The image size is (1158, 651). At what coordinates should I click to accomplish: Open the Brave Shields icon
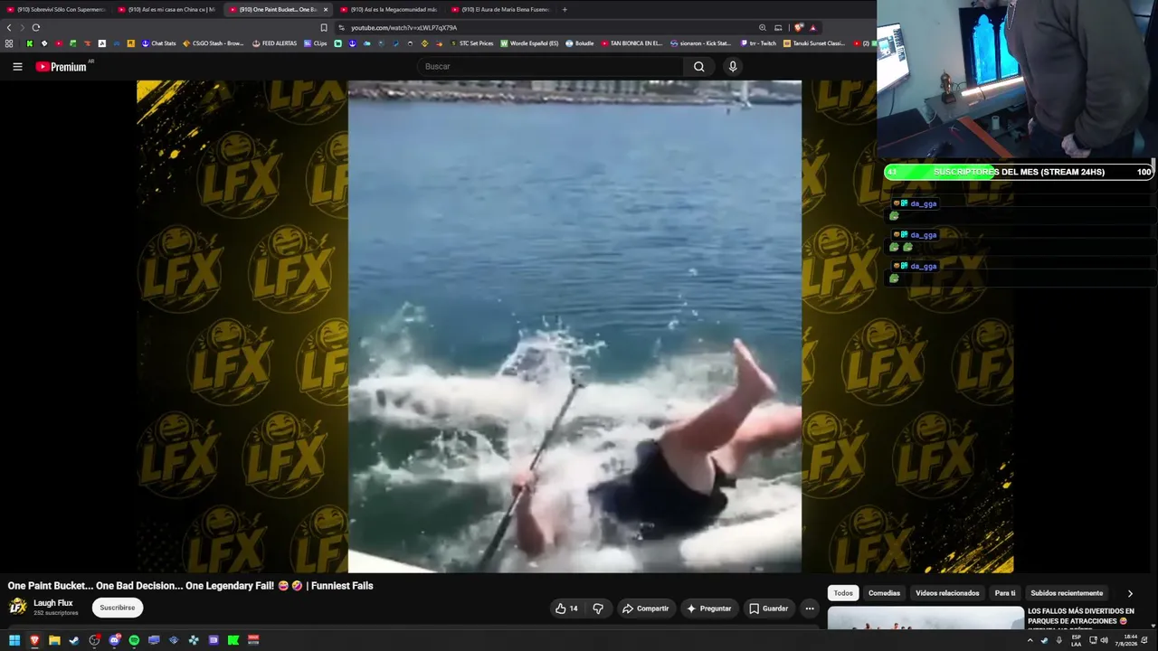[799, 27]
